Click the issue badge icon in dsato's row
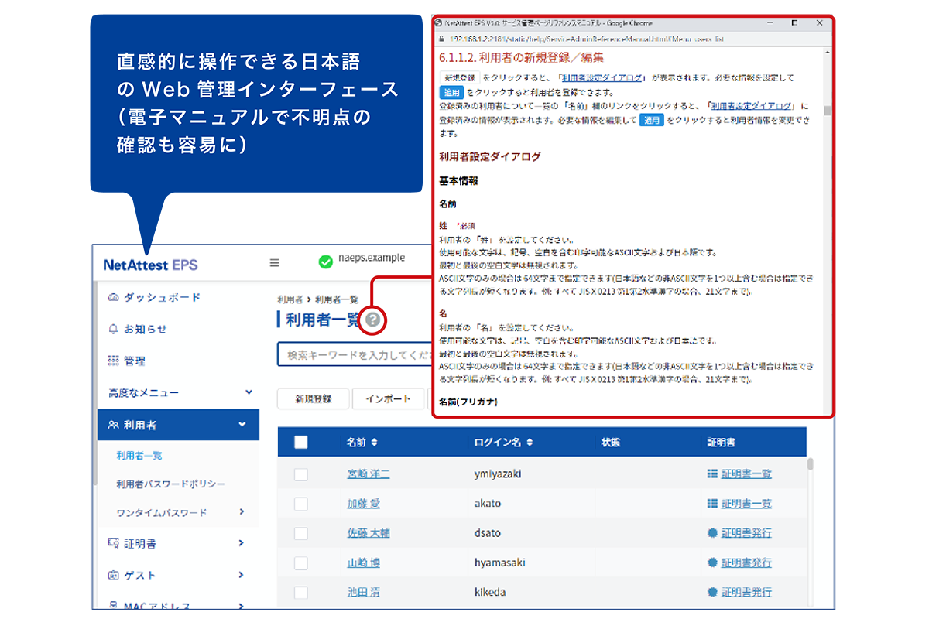Screen dimensions: 929x619 tap(712, 532)
